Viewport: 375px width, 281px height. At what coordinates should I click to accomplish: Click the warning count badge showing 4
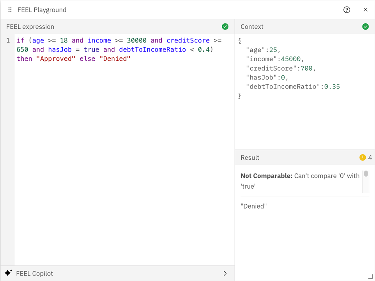tap(370, 157)
